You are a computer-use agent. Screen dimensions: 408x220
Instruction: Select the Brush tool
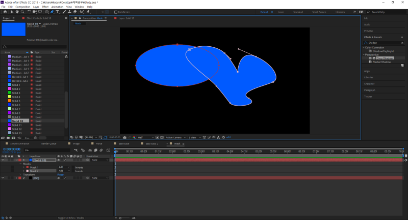tap(64, 12)
